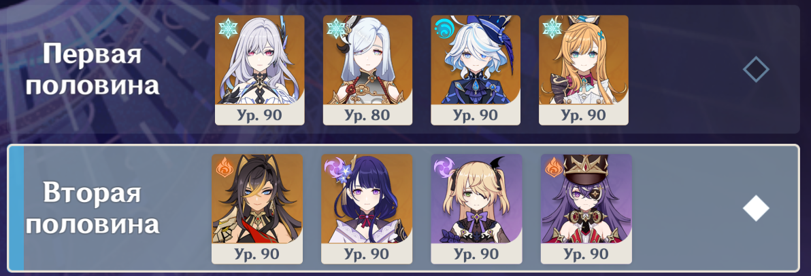Select the purple-haired character with black cap
The width and height of the screenshot is (811, 276).
[586, 209]
